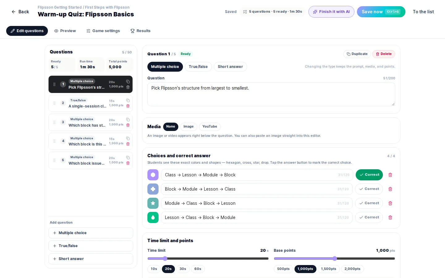Adjust the Time limit slider
The image size is (445, 278).
tap(208, 259)
